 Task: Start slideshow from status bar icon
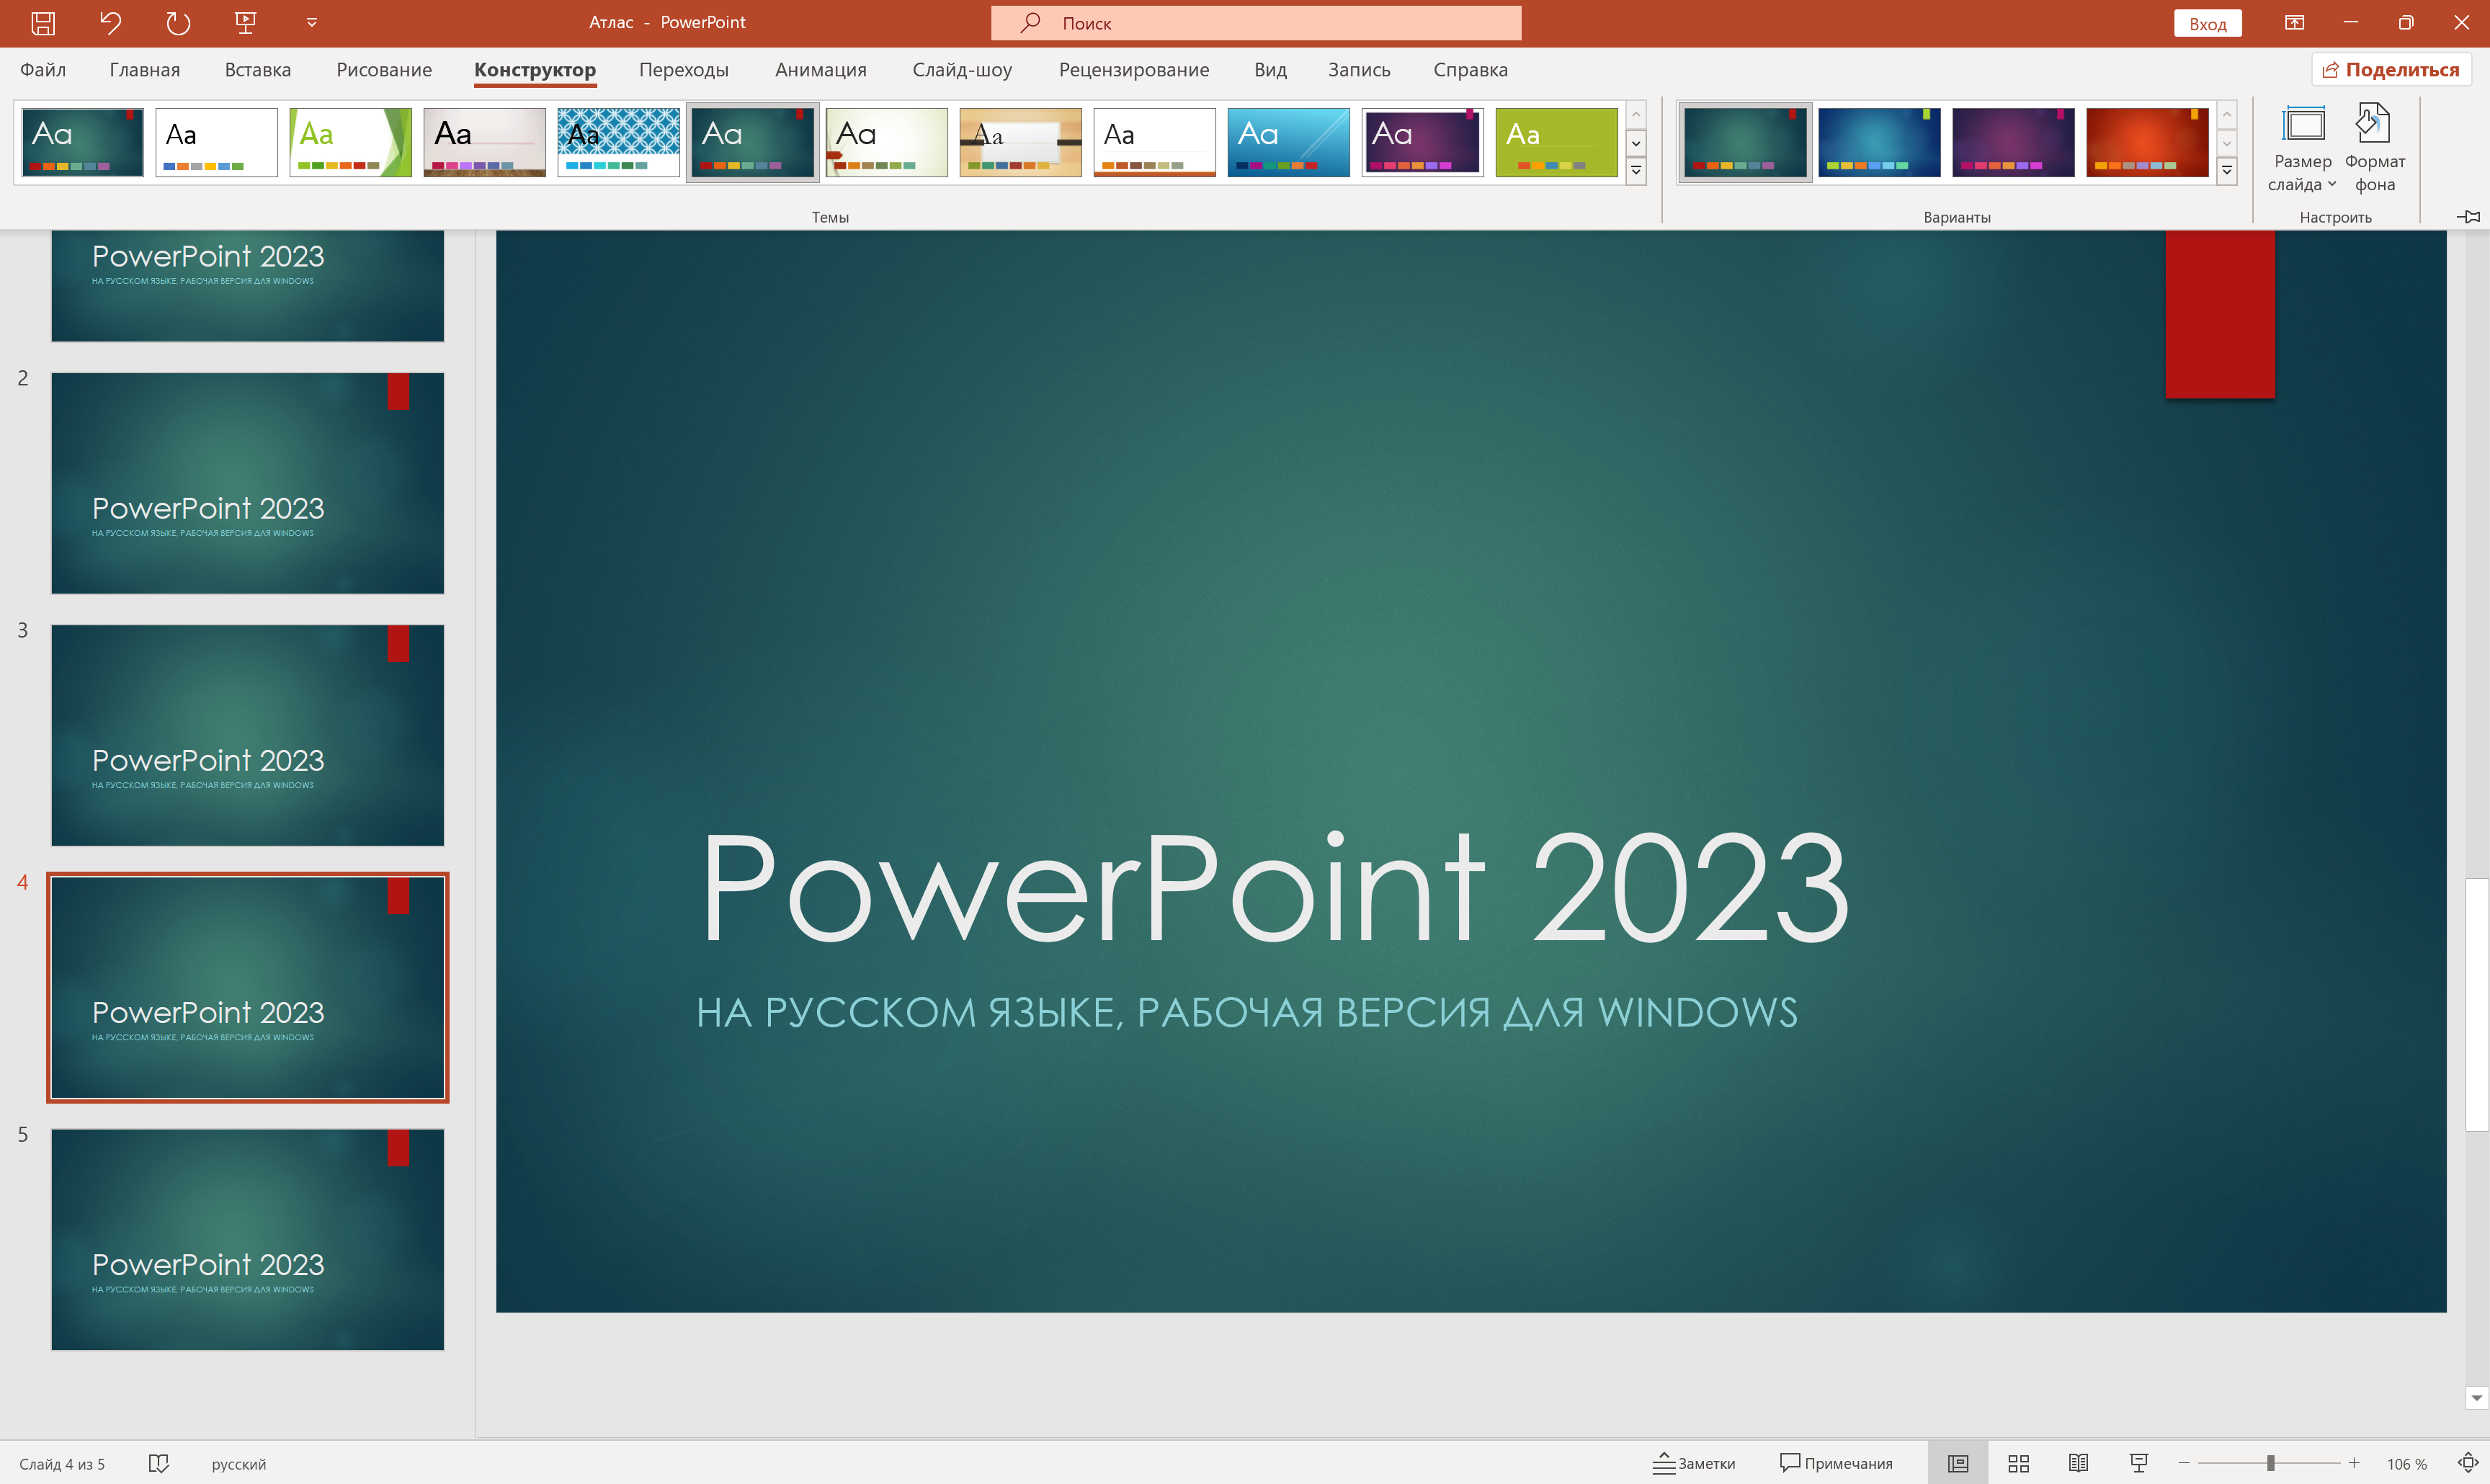click(x=2139, y=1462)
